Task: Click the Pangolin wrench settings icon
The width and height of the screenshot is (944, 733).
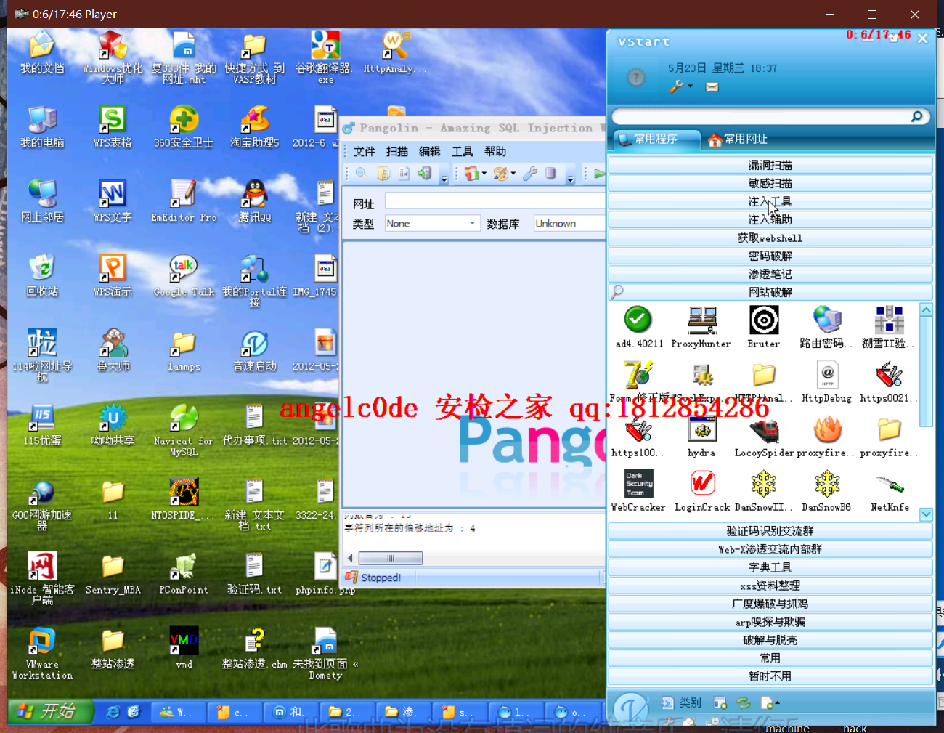Action: click(x=530, y=173)
